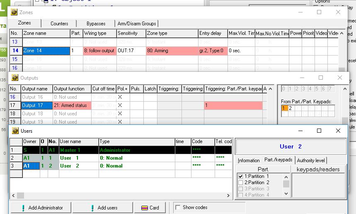Toggle partition 2 in From Part./Part. Keypads grid
The image size is (356, 214).
pyautogui.click(x=291, y=108)
